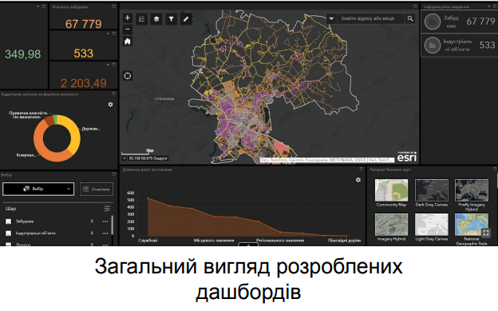Screen dimensions: 498x311
Task: Select the Dark Gray Canvas basemap
Action: pos(432,193)
